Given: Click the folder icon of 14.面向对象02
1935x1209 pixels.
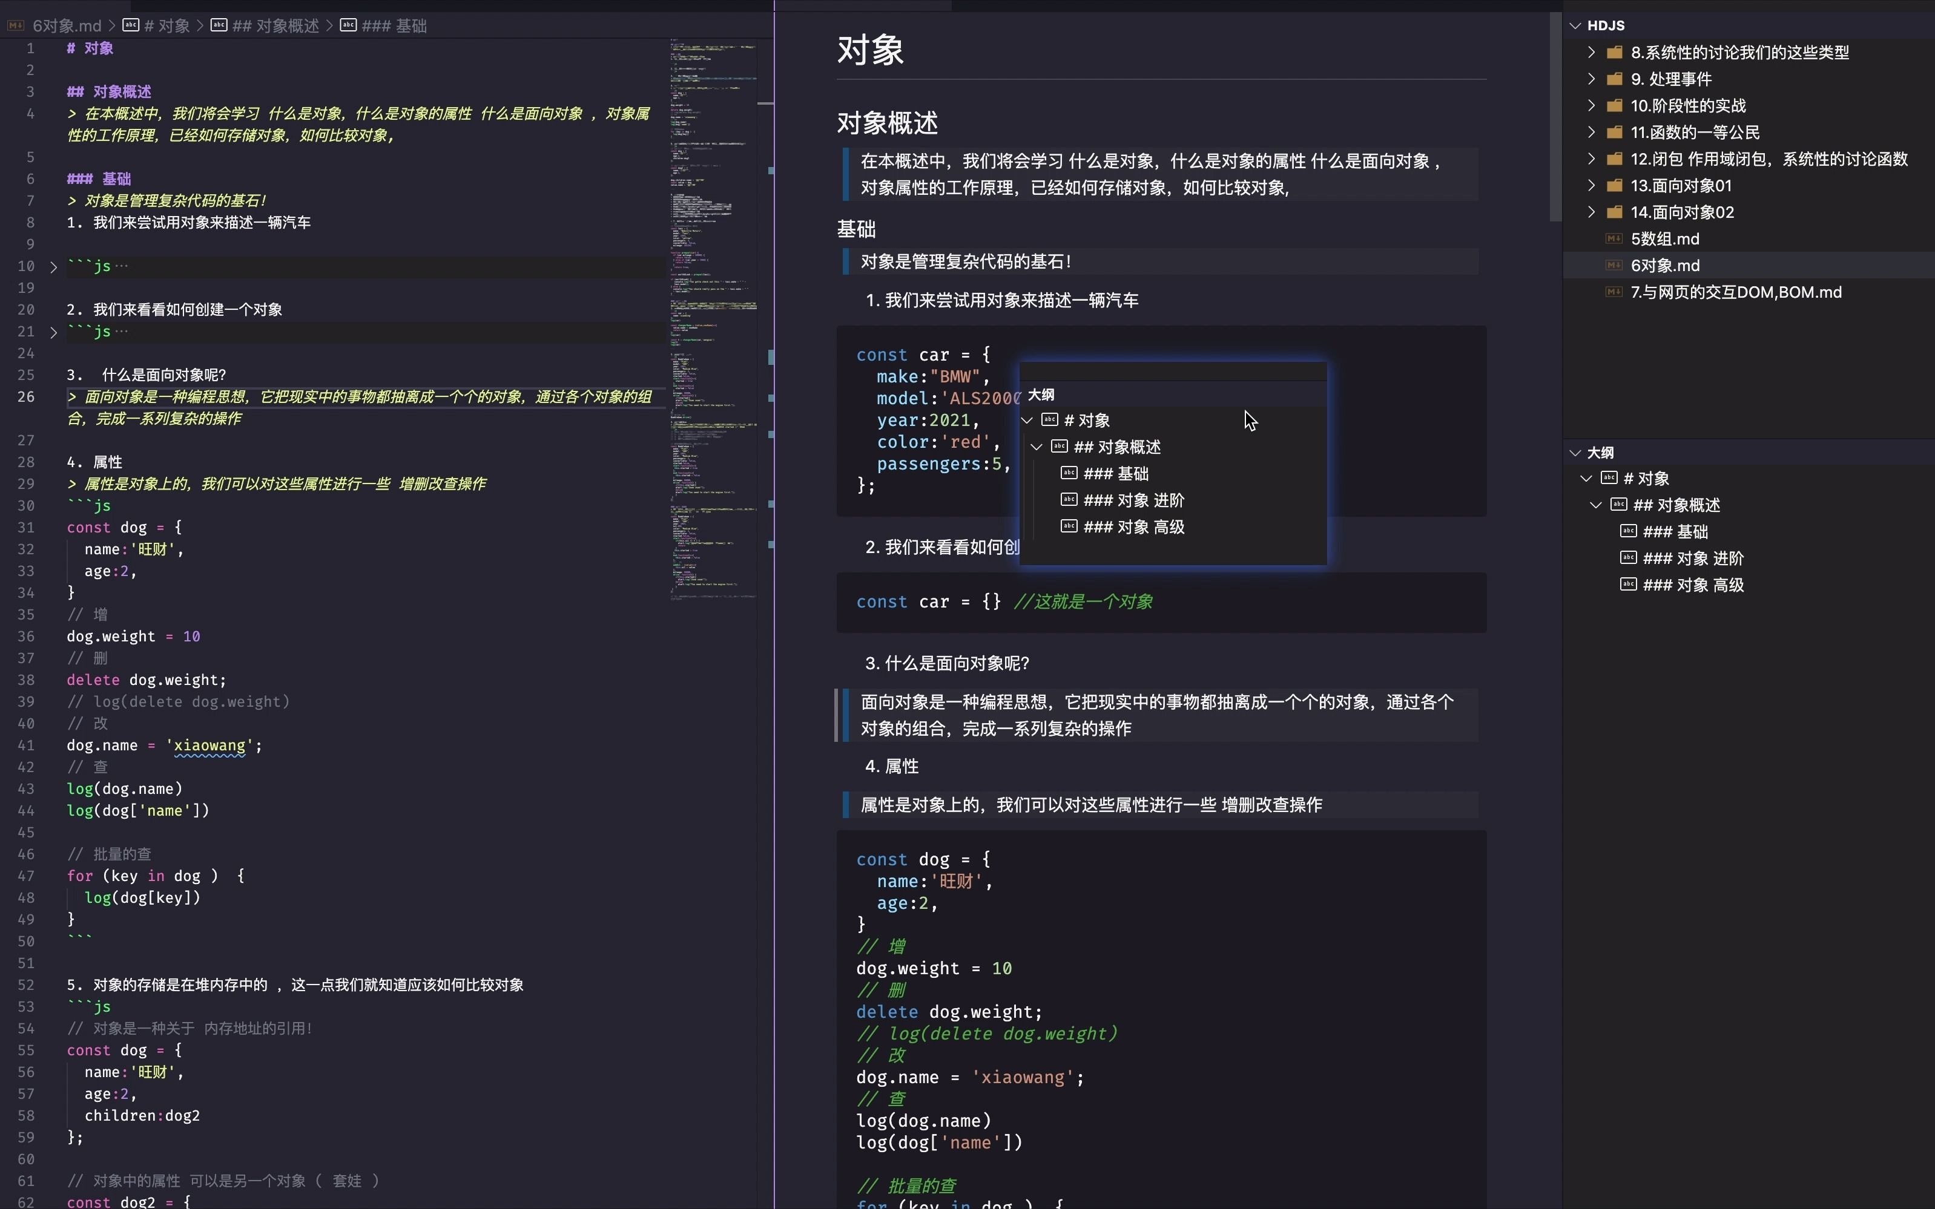Looking at the screenshot, I should pyautogui.click(x=1615, y=212).
